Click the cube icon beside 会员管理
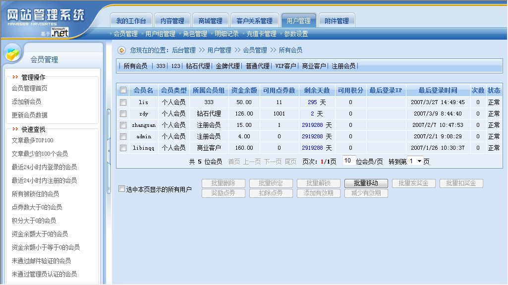Image resolution: width=508 pixels, height=285 pixels. click(13, 53)
